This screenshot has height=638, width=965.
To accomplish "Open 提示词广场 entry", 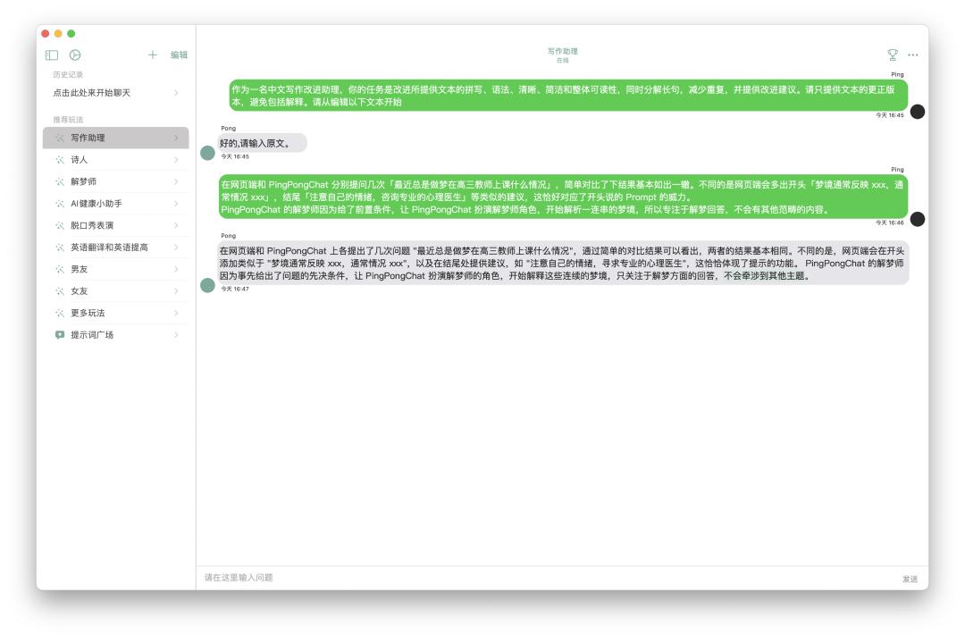I will coord(115,335).
